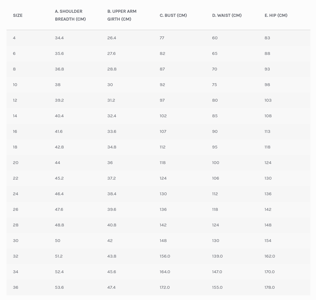Click the bust value for size 10
Screen dimensions: 316x300
coord(162,85)
